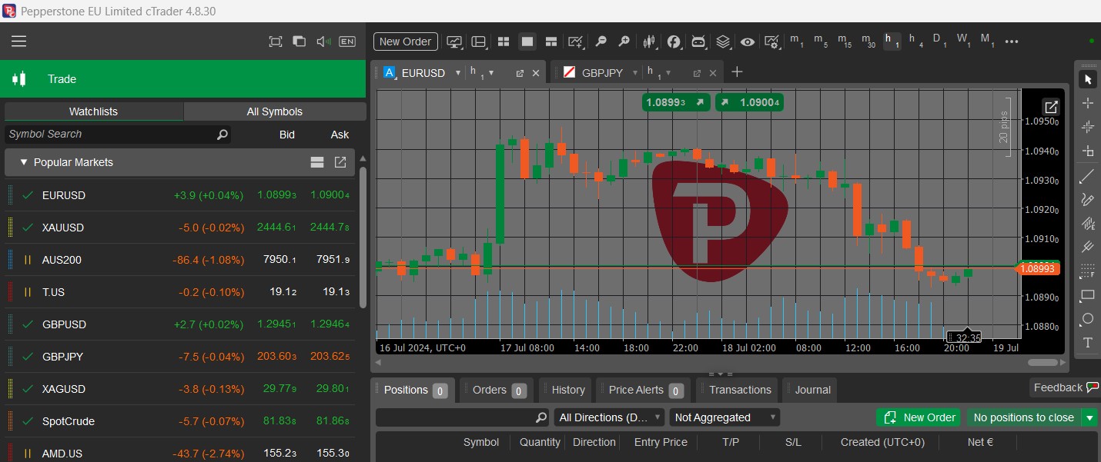Screen dimensions: 1101x462
Task: Select the rectangle shape tool
Action: 1088,295
